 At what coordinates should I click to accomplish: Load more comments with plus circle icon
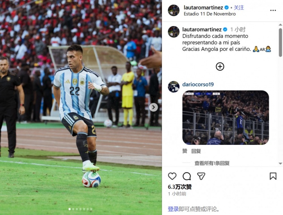tap(220, 66)
